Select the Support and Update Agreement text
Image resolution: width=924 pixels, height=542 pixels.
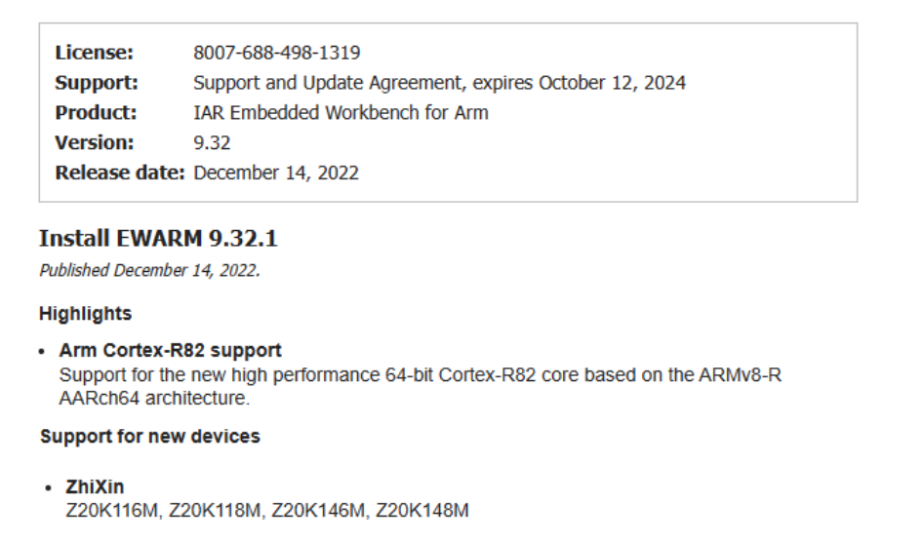[439, 83]
